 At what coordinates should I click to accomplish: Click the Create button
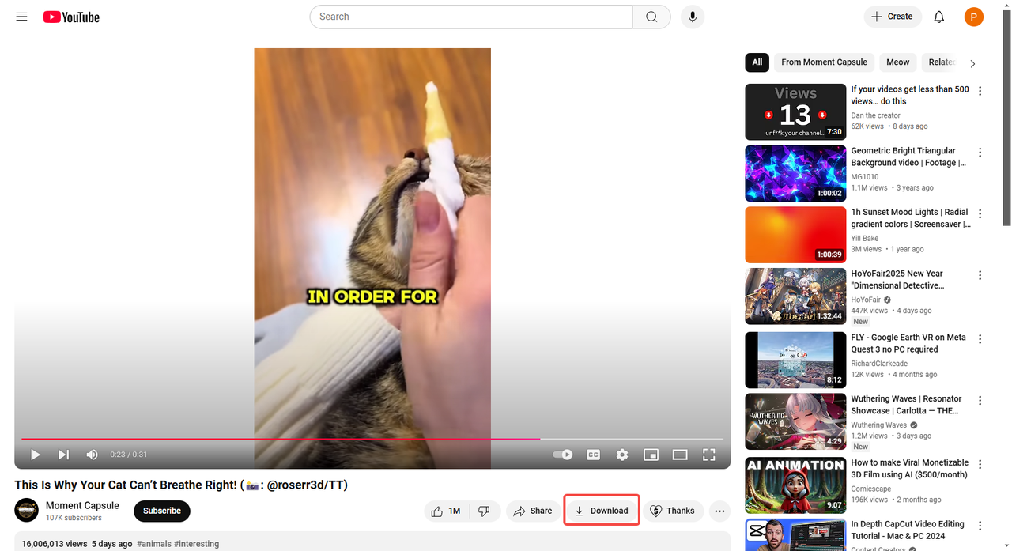(x=893, y=17)
